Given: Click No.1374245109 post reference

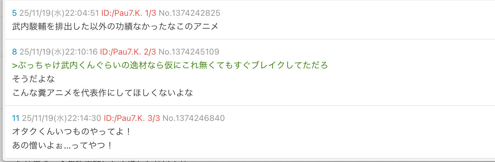Looking at the screenshot, I should tap(189, 52).
